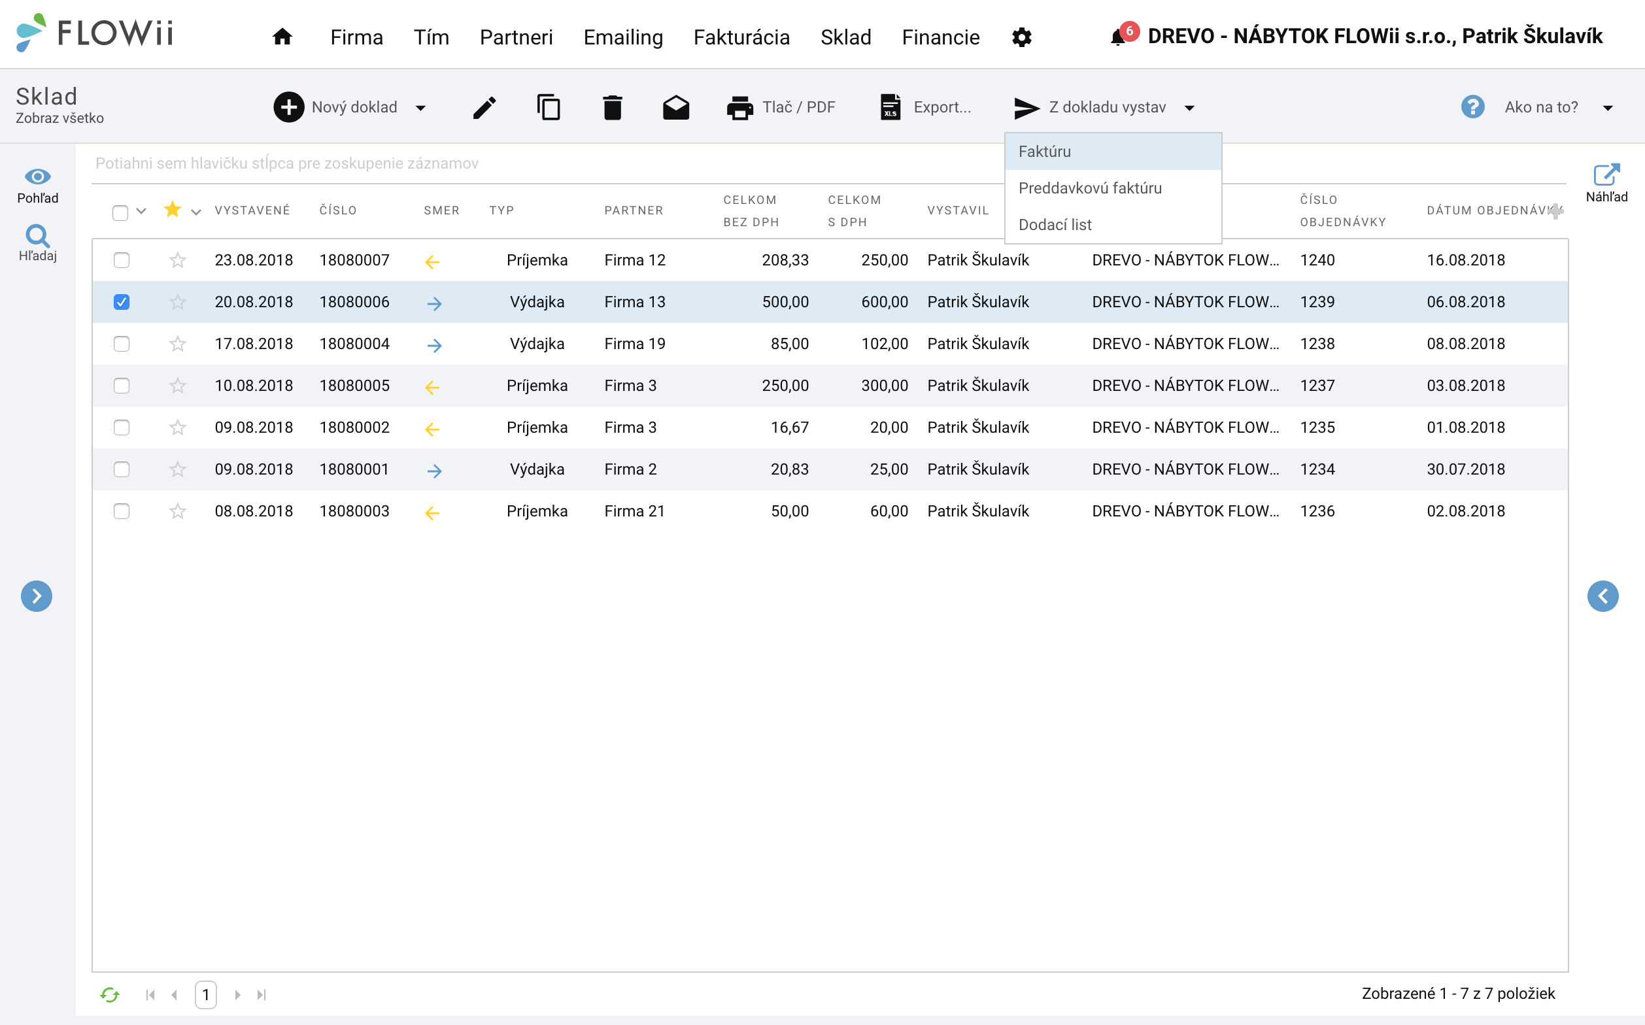The height and width of the screenshot is (1025, 1645).
Task: Expand the Z dokladu vystav dropdown arrow
Action: (x=1189, y=108)
